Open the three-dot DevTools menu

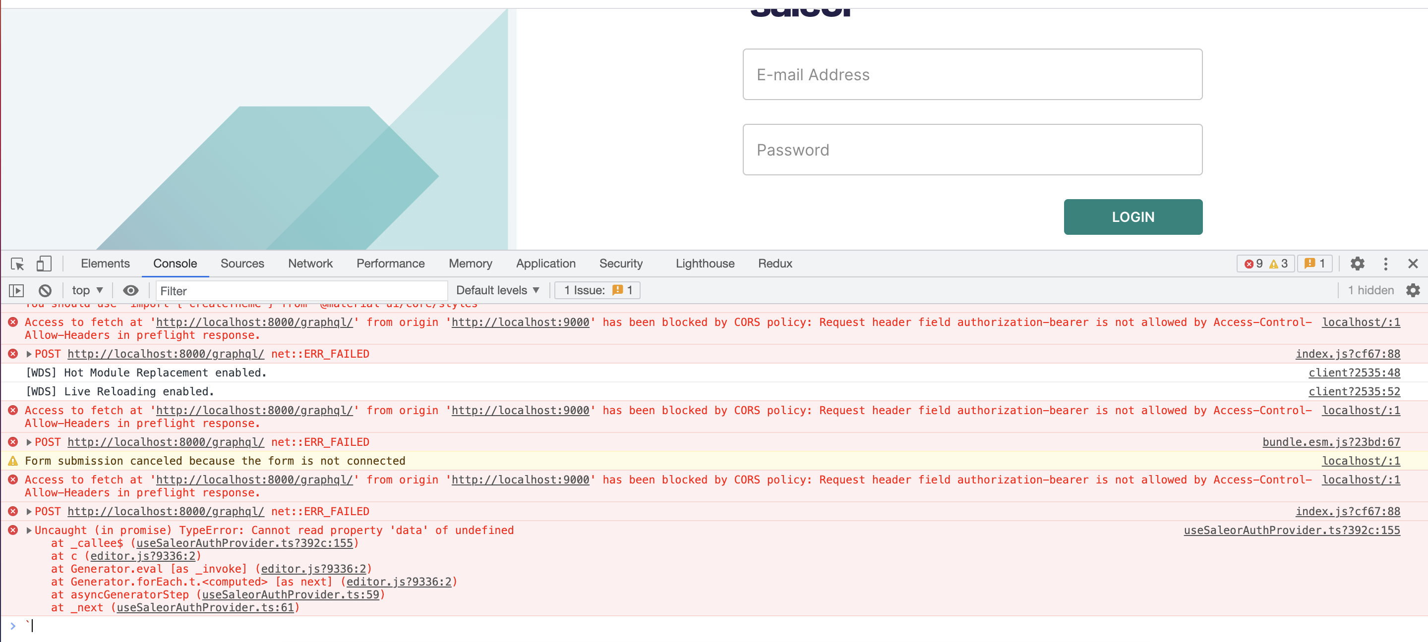pyautogui.click(x=1385, y=264)
